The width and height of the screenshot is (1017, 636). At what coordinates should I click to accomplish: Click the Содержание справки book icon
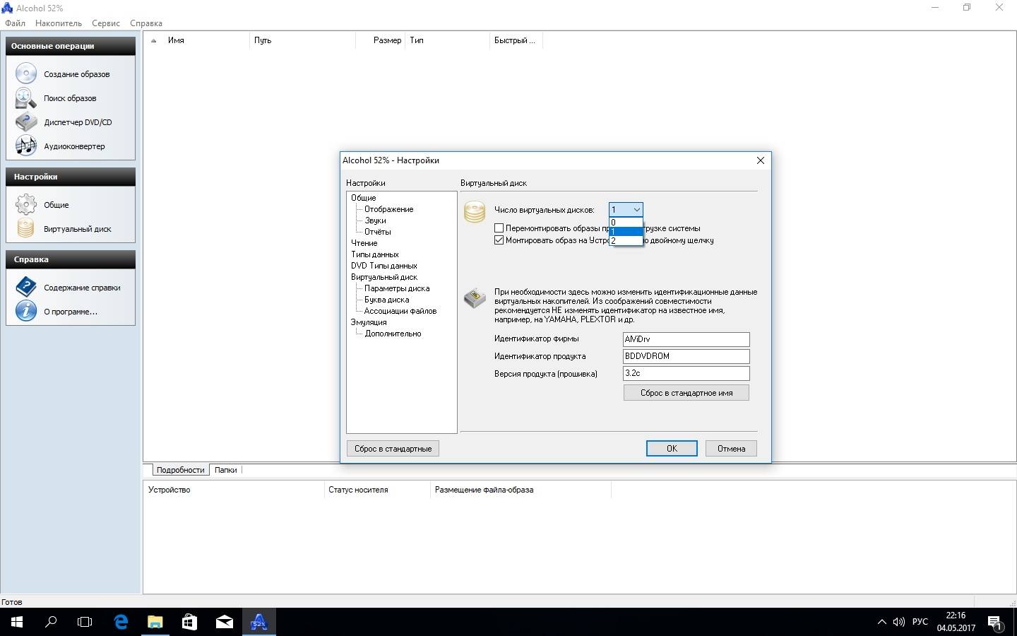26,287
